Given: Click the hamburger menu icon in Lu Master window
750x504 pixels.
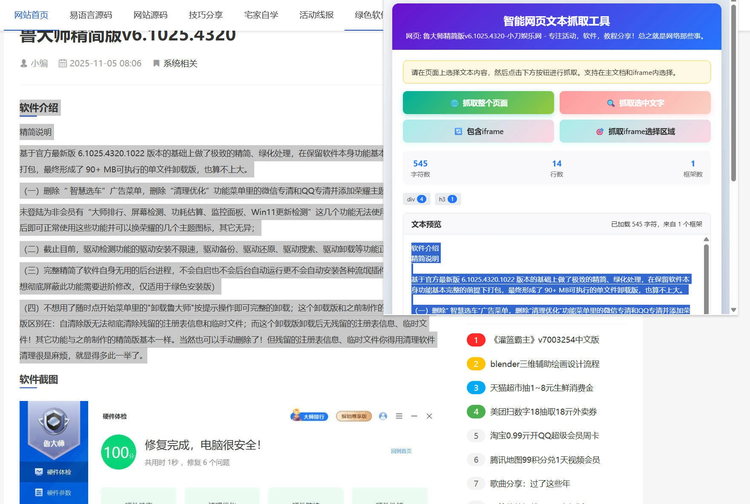Looking at the screenshot, I should pyautogui.click(x=399, y=416).
